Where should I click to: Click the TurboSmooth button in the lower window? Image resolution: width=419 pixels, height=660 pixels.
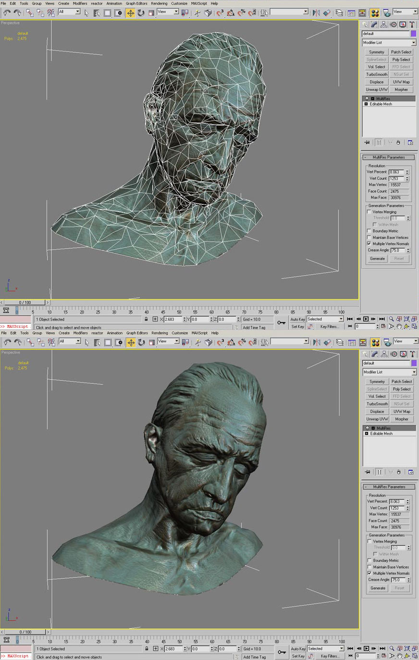click(x=377, y=404)
